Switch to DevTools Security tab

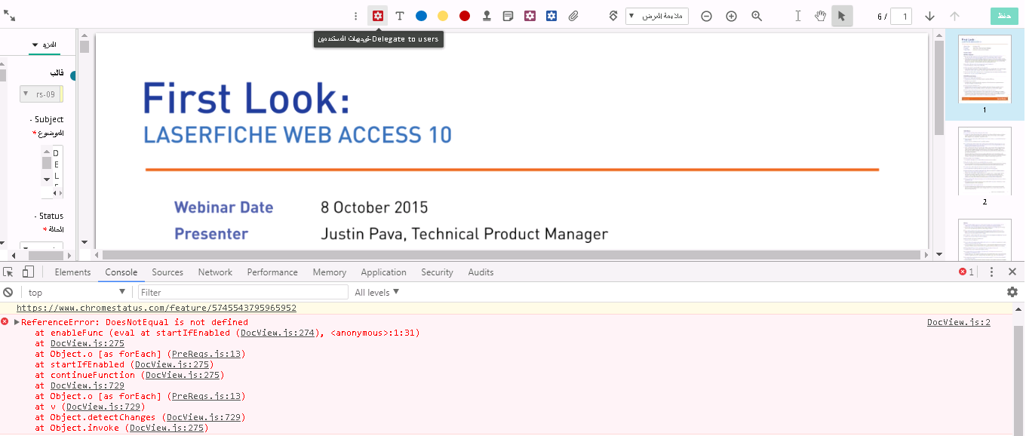[x=437, y=272]
